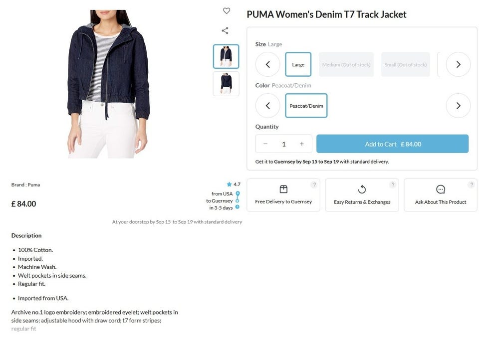Viewport: 479px width, 339px height.
Task: Select the front-view jacket thumbnail
Action: [x=226, y=56]
